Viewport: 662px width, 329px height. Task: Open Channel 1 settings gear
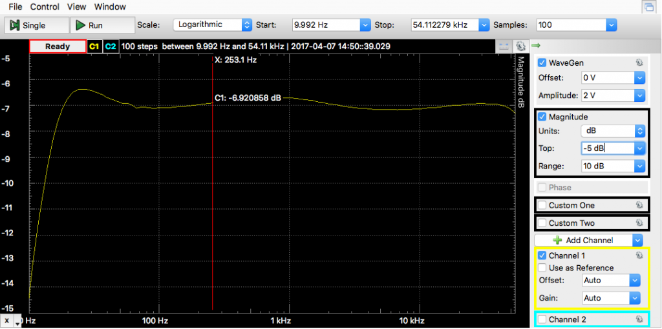tap(639, 255)
